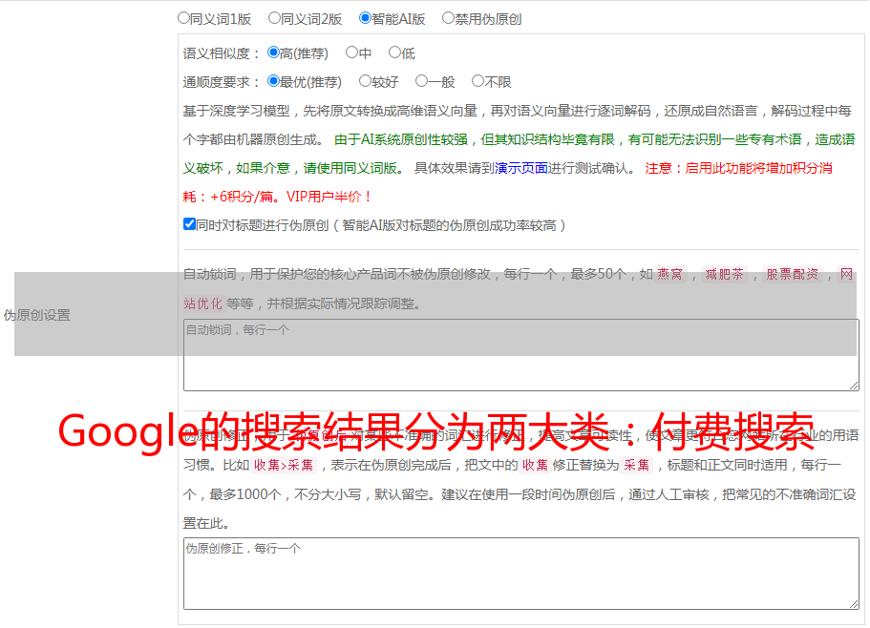
Task: Set 通顺度要求 to 最优(推荐)
Action: pos(273,81)
